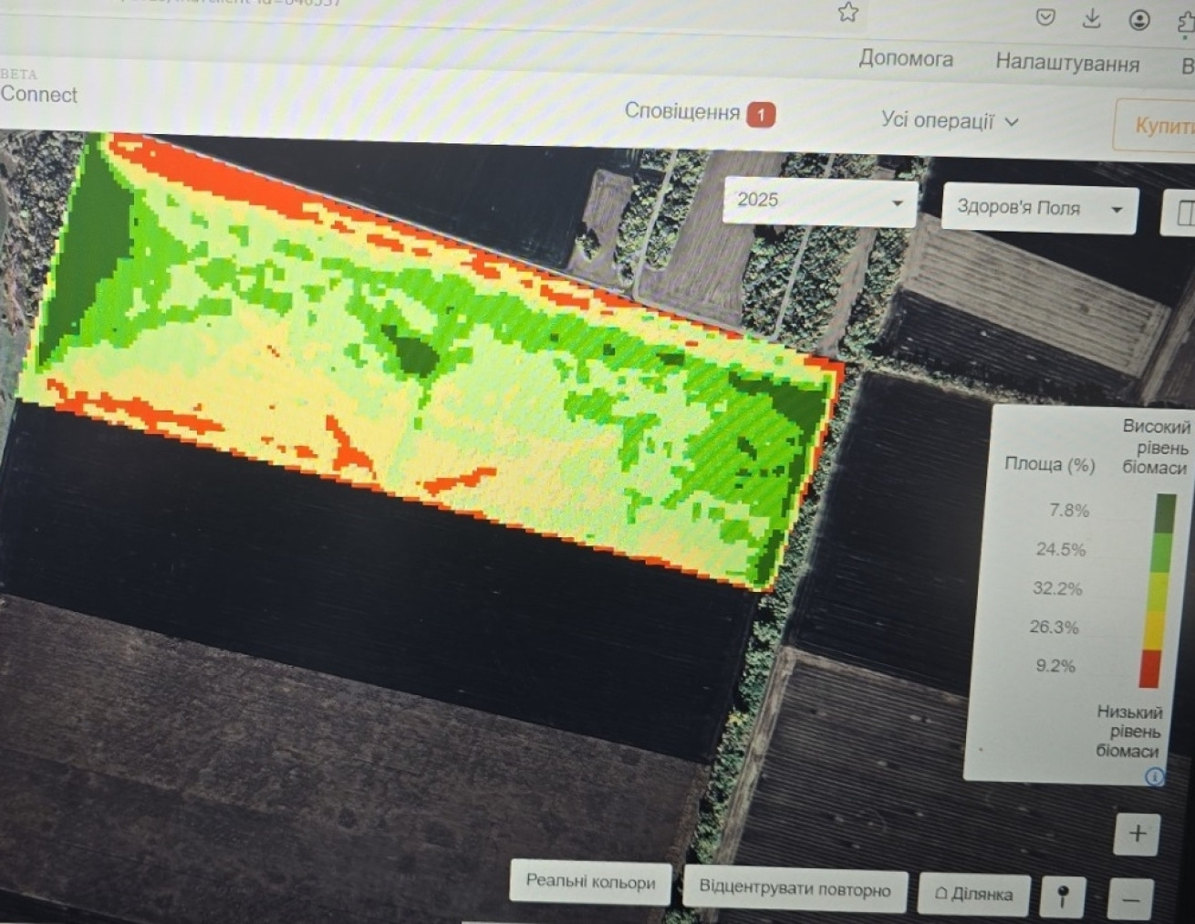Viewport: 1195px width, 924px height.
Task: Switch to Реальні кольори view
Action: point(591,882)
